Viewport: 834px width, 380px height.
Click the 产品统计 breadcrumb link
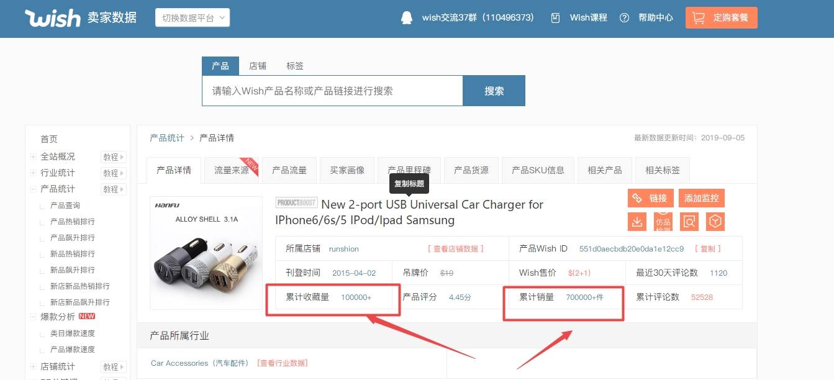[x=167, y=138]
